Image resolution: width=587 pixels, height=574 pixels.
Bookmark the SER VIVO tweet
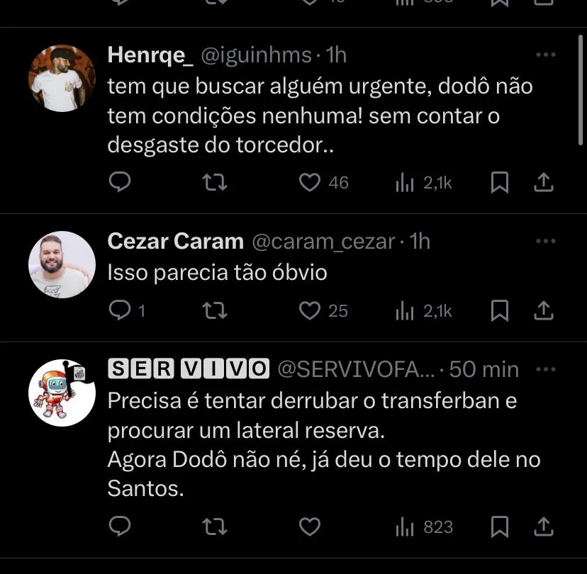click(500, 527)
